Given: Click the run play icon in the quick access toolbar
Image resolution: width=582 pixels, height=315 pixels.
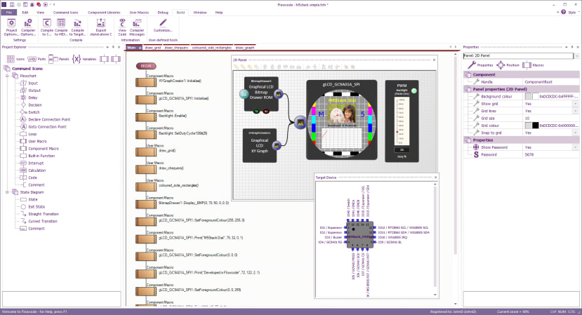Looking at the screenshot, I should pyautogui.click(x=46, y=4).
